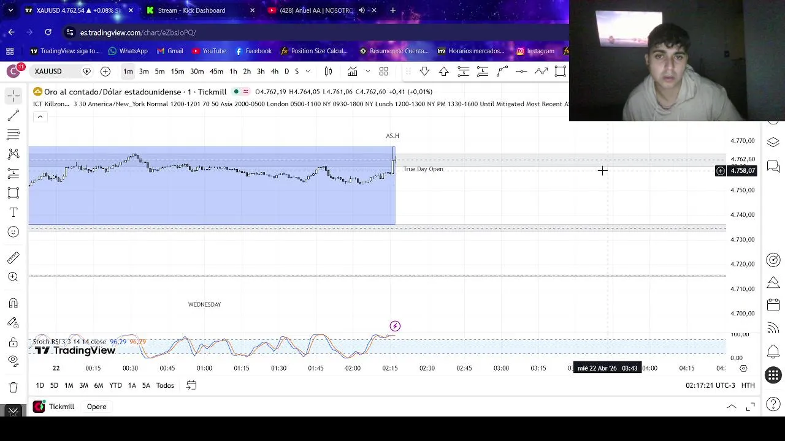This screenshot has height=441, width=785.
Task: Open candlestick chart type selector
Action: click(328, 72)
